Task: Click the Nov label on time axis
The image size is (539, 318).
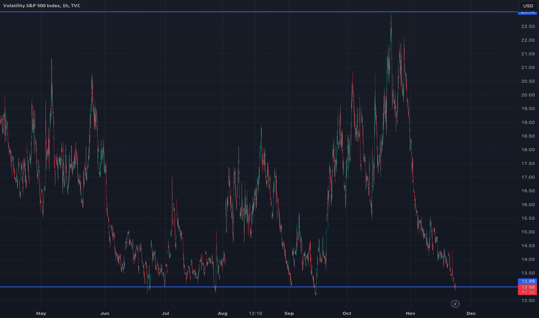Action: pos(411,313)
